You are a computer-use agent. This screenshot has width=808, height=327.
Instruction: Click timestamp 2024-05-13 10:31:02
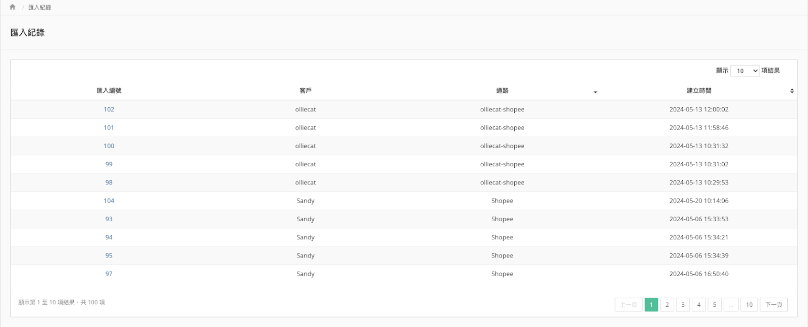tap(699, 164)
